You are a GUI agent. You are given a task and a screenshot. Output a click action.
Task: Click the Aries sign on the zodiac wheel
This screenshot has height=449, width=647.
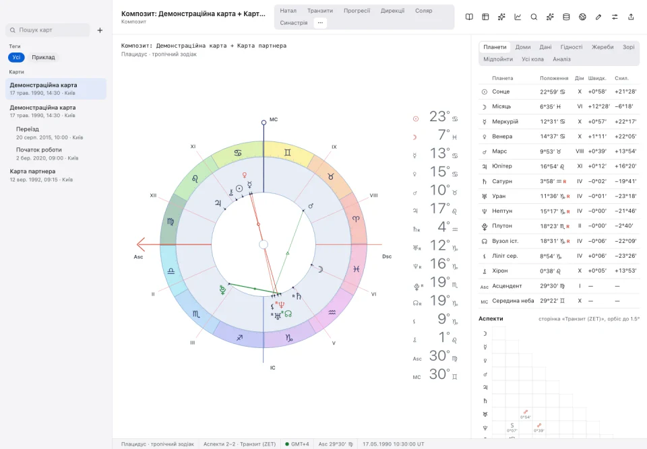tap(356, 219)
